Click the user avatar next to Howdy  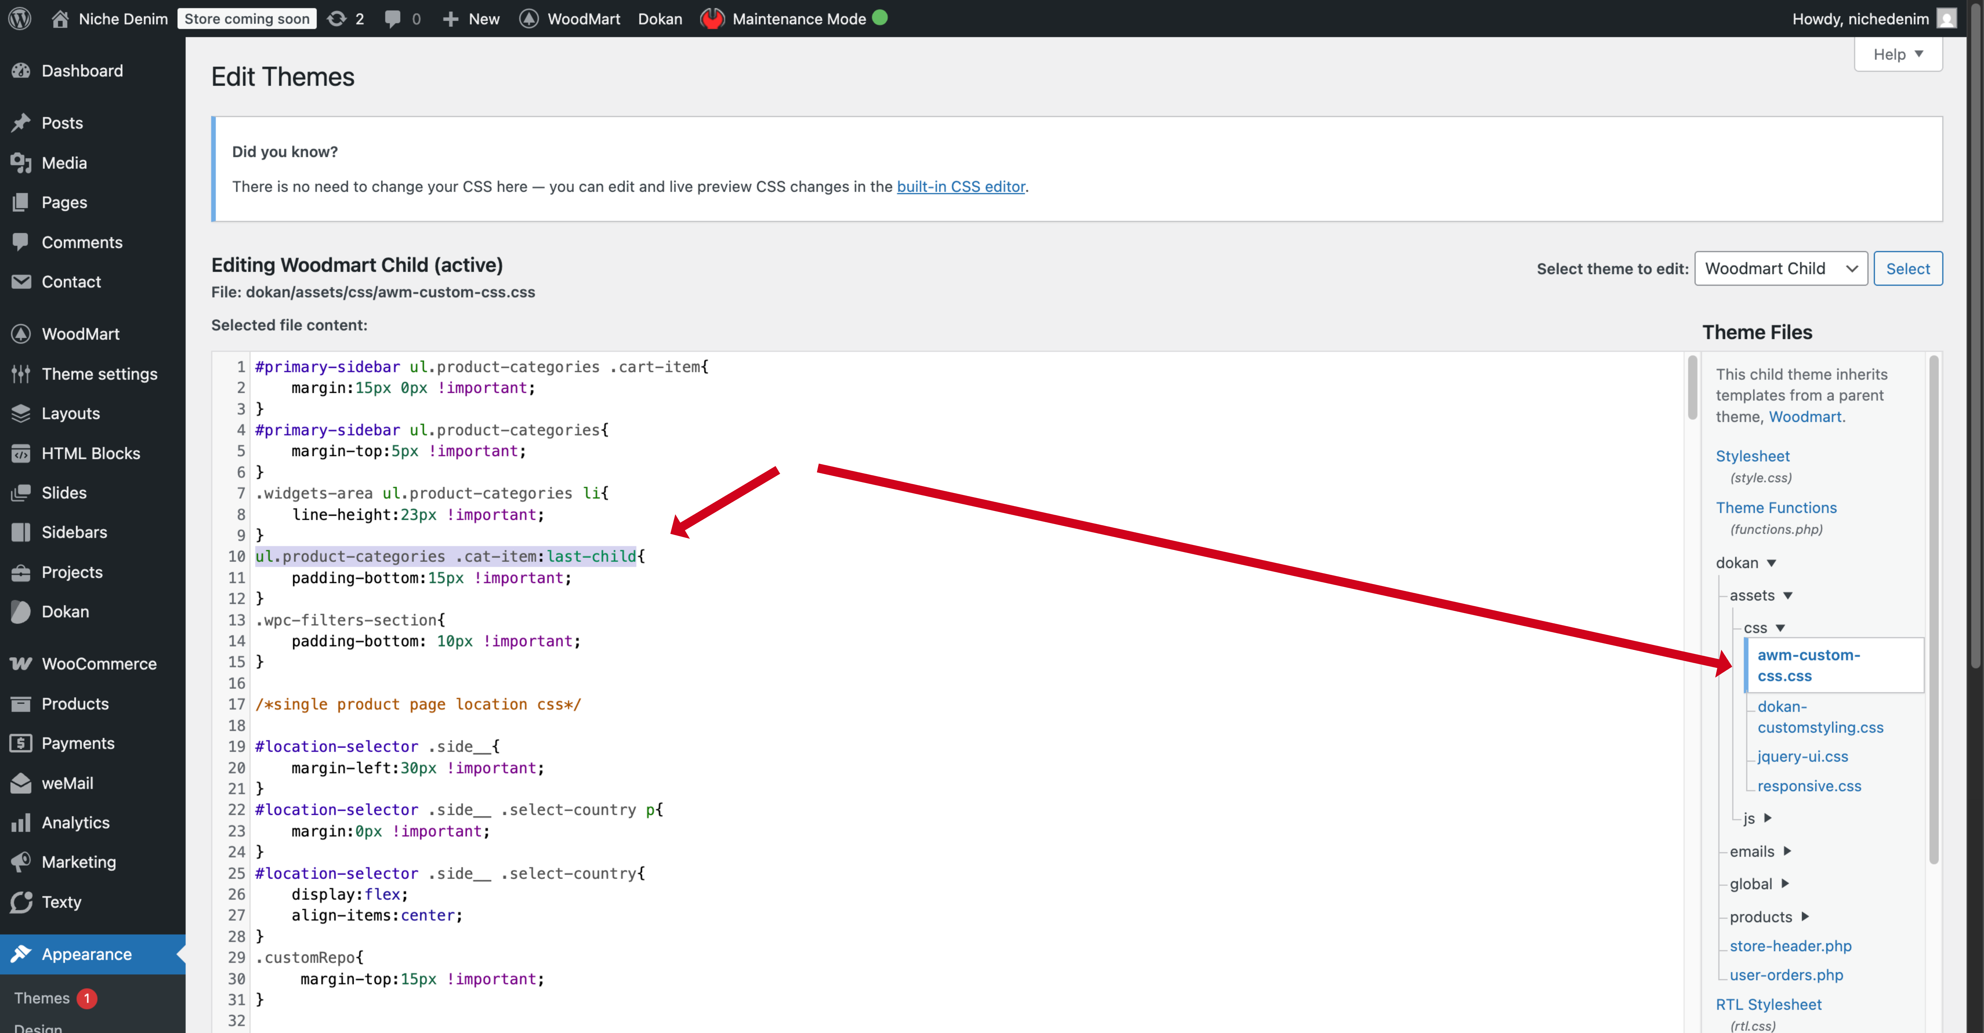coord(1946,19)
